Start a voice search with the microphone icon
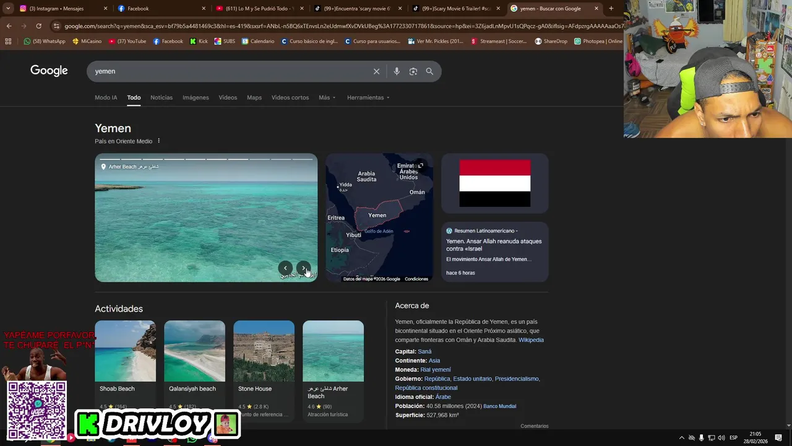792x446 pixels. (x=397, y=71)
